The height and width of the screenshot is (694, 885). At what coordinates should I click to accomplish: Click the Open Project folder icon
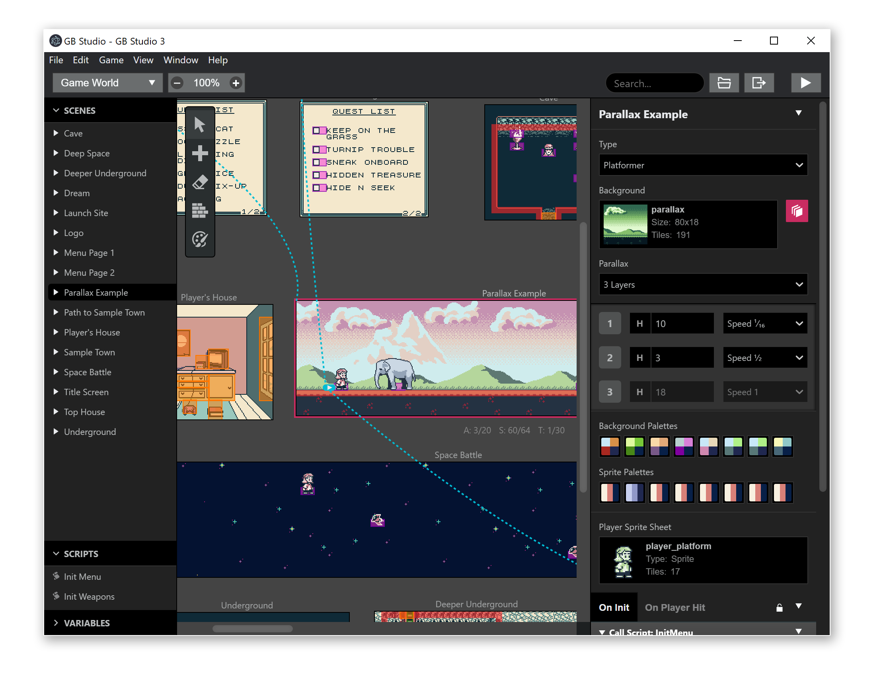tap(724, 83)
